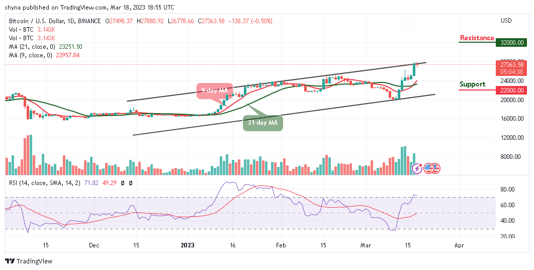Click the TradingView logo
Image resolution: width=534 pixels, height=270 pixels.
pos(29,261)
